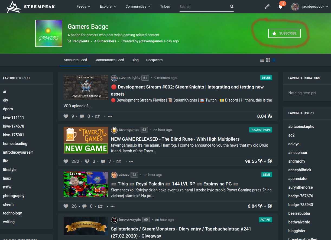Select the Accounts Feed tab
Image resolution: width=331 pixels, height=240 pixels.
tap(75, 60)
